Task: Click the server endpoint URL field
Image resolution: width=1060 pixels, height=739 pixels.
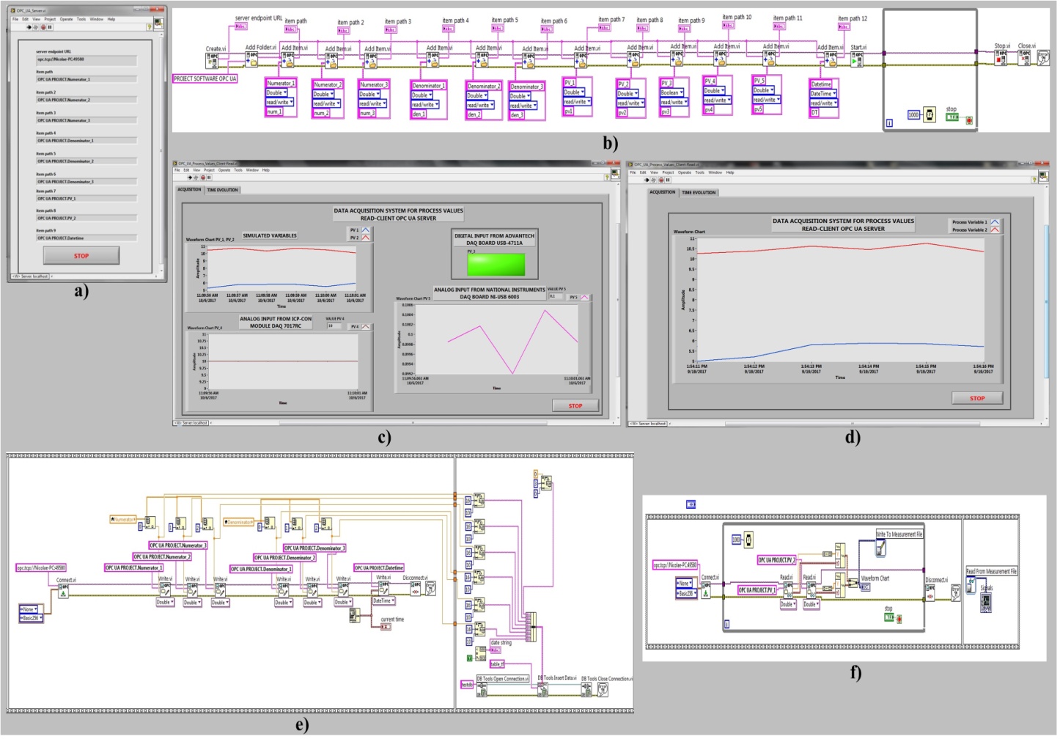Action: 86,59
